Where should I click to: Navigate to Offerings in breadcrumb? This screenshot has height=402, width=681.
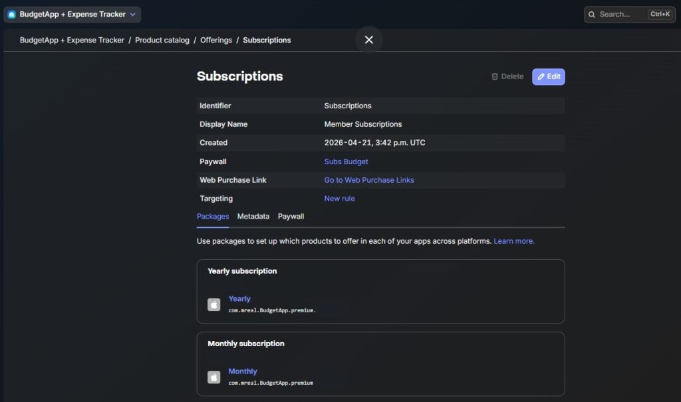click(x=216, y=40)
